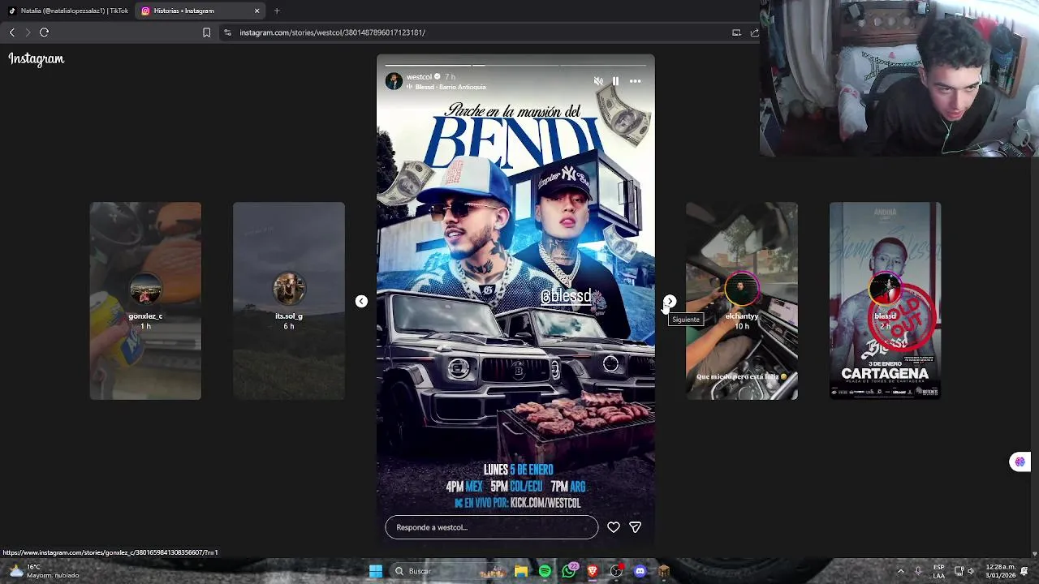Open blessd's story thumbnail
Screen dimensions: 1039x584
point(885,301)
